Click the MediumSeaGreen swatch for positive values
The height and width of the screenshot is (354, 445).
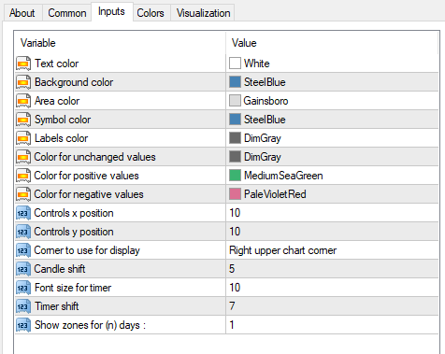[235, 176]
